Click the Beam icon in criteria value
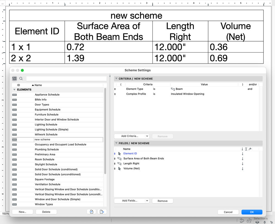 pos(173,89)
